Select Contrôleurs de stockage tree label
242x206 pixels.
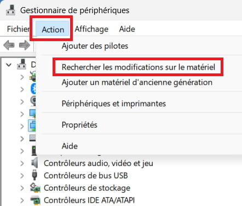(x=87, y=188)
